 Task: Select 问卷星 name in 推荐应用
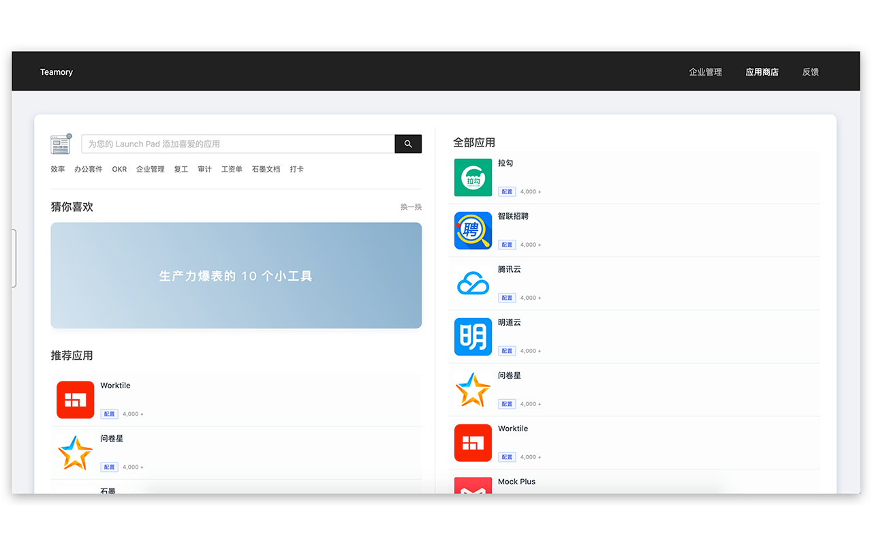point(112,439)
